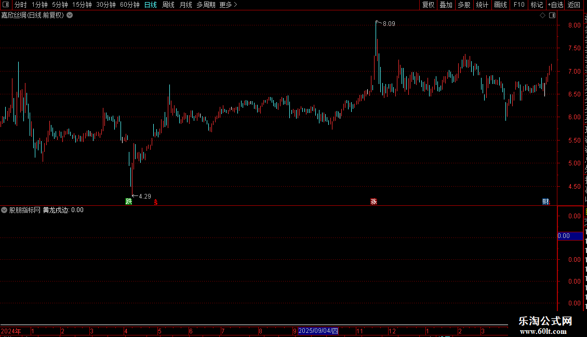The image size is (587, 337).
Task: Click the diamond icon in chart corner
Action: 542,16
